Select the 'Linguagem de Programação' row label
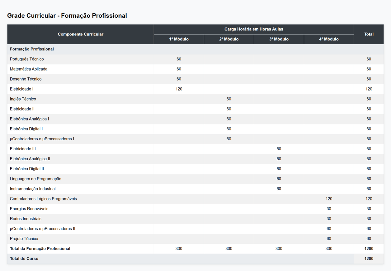This screenshot has width=391, height=271. pyautogui.click(x=36, y=179)
